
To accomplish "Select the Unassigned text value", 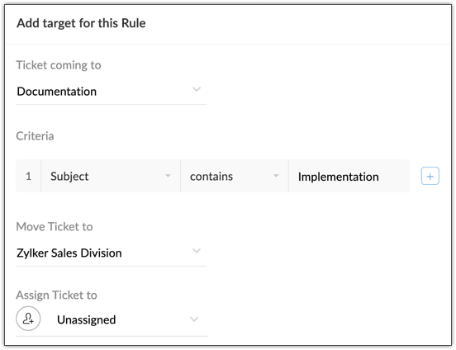I will click(87, 319).
